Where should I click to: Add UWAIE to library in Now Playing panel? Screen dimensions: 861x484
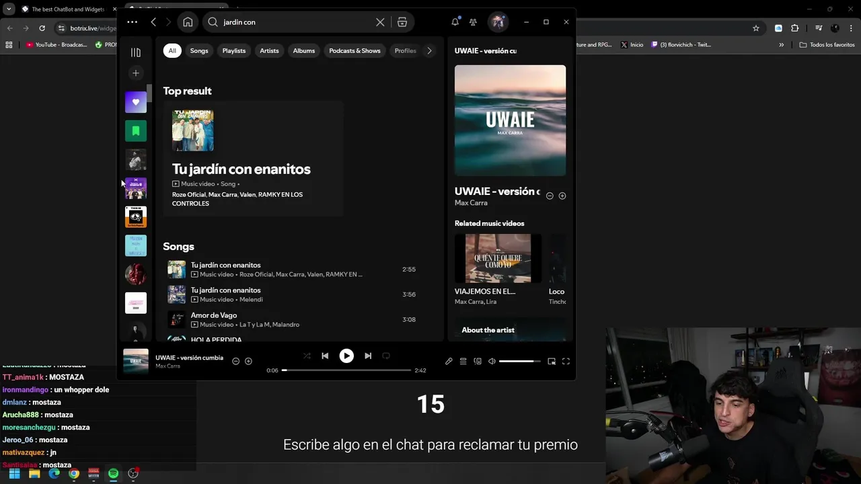pyautogui.click(x=562, y=196)
